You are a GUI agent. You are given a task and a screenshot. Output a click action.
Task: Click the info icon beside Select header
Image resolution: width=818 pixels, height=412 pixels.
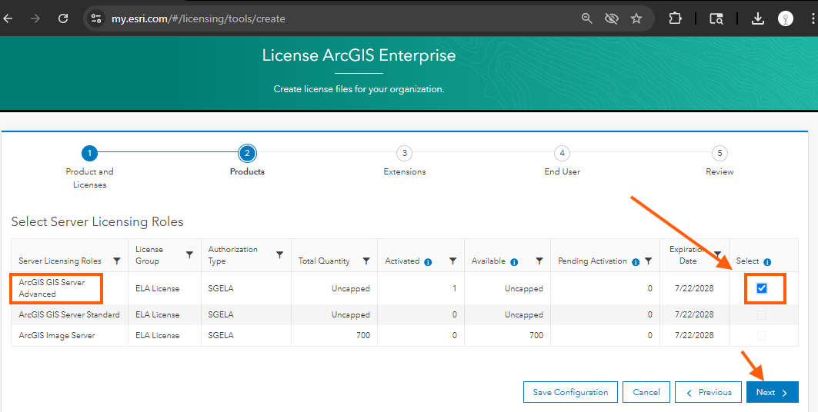click(x=767, y=261)
